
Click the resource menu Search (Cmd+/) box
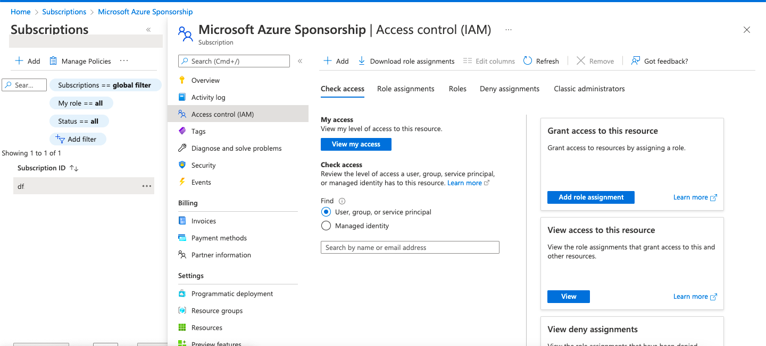[x=234, y=61]
